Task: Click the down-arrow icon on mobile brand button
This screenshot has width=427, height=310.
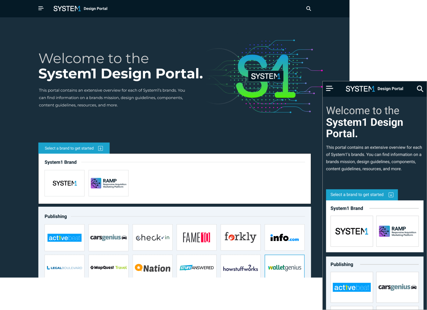Action: (391, 195)
